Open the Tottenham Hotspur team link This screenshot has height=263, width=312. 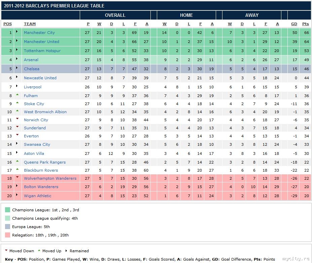(42, 51)
